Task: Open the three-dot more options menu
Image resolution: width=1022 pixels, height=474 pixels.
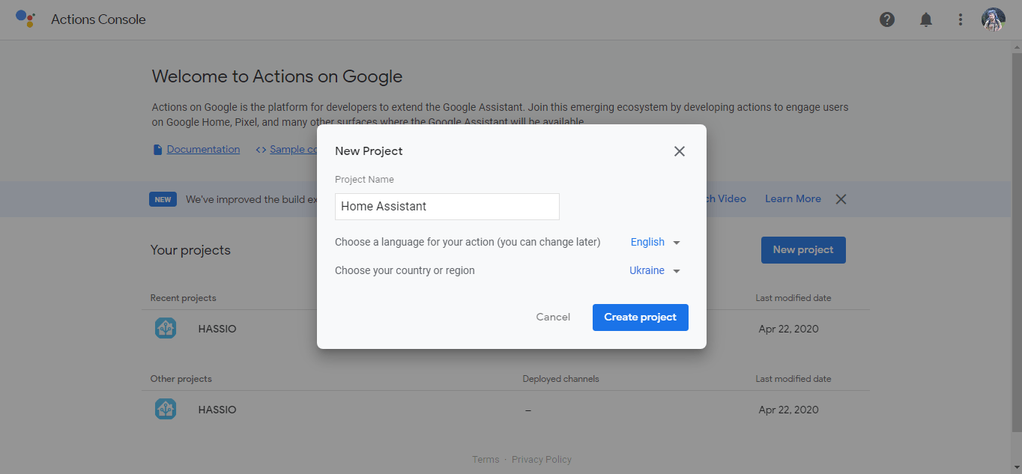Action: 961,19
